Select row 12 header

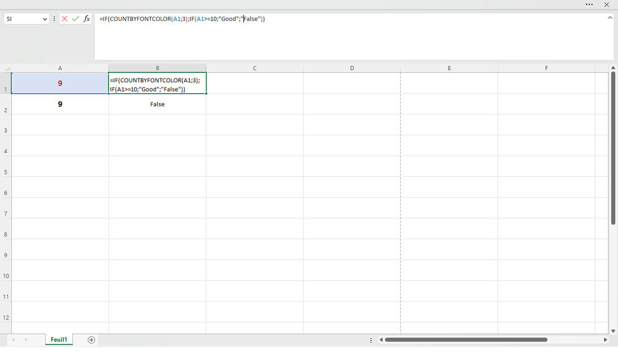[x=6, y=312]
